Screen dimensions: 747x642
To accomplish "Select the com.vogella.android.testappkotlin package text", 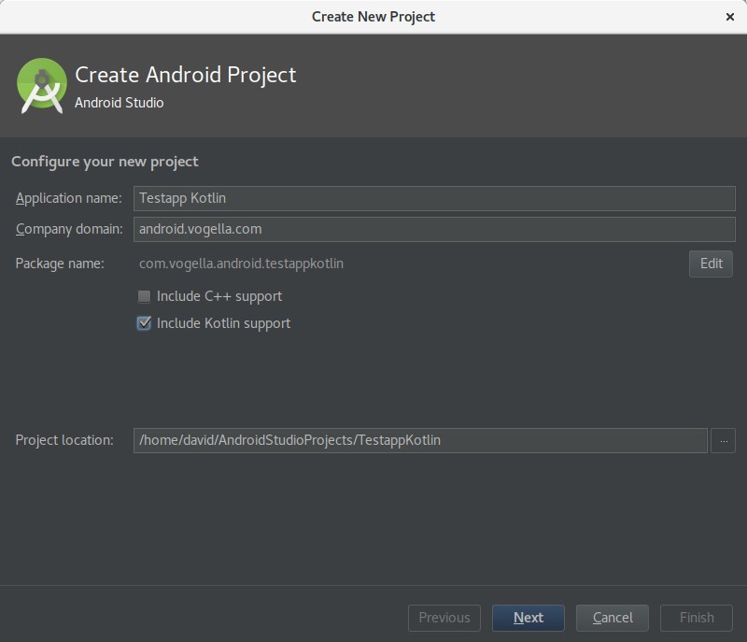I will [x=241, y=264].
